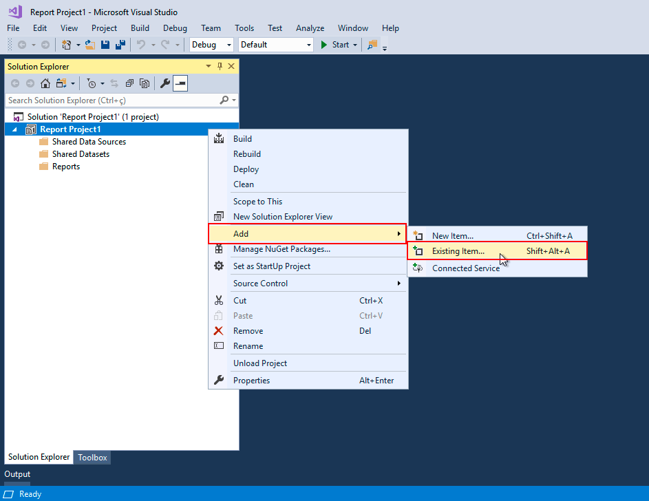Click the Save toolbar icon
The height and width of the screenshot is (501, 649).
click(105, 45)
